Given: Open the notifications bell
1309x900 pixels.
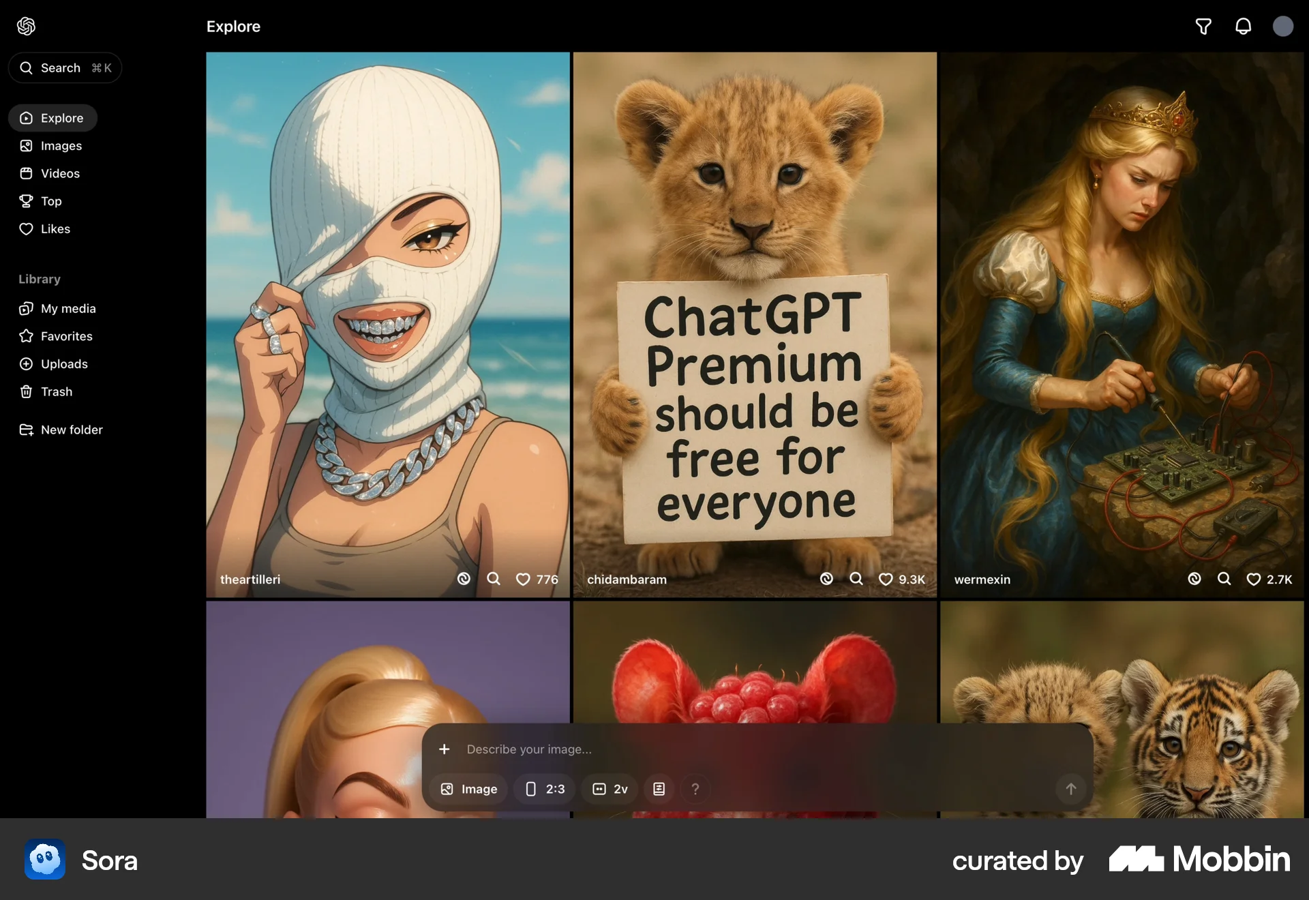Looking at the screenshot, I should pyautogui.click(x=1243, y=27).
